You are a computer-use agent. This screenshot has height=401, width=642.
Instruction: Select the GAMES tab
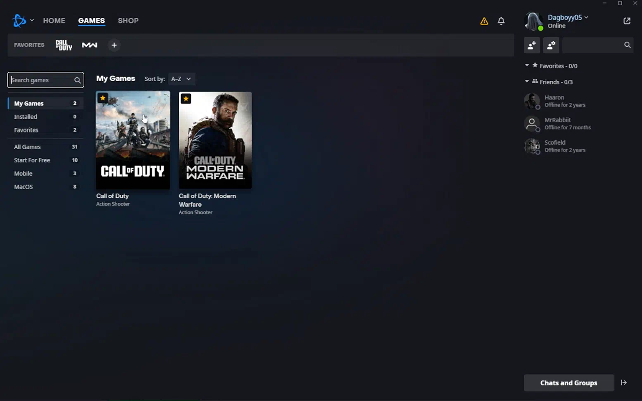click(91, 21)
